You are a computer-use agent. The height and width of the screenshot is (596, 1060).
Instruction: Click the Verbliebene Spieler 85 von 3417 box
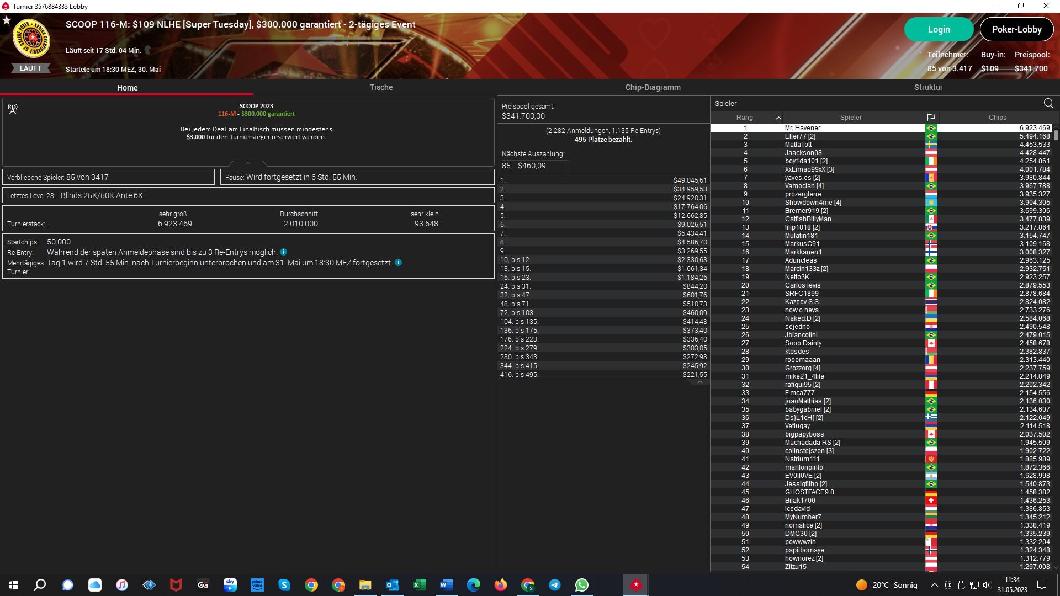point(109,177)
